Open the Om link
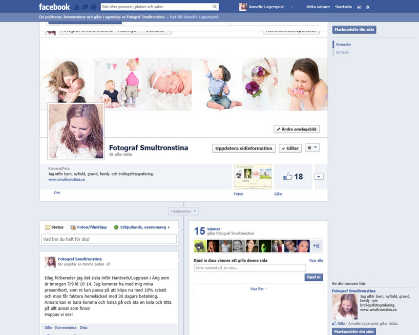The width and height of the screenshot is (419, 335). [57, 193]
